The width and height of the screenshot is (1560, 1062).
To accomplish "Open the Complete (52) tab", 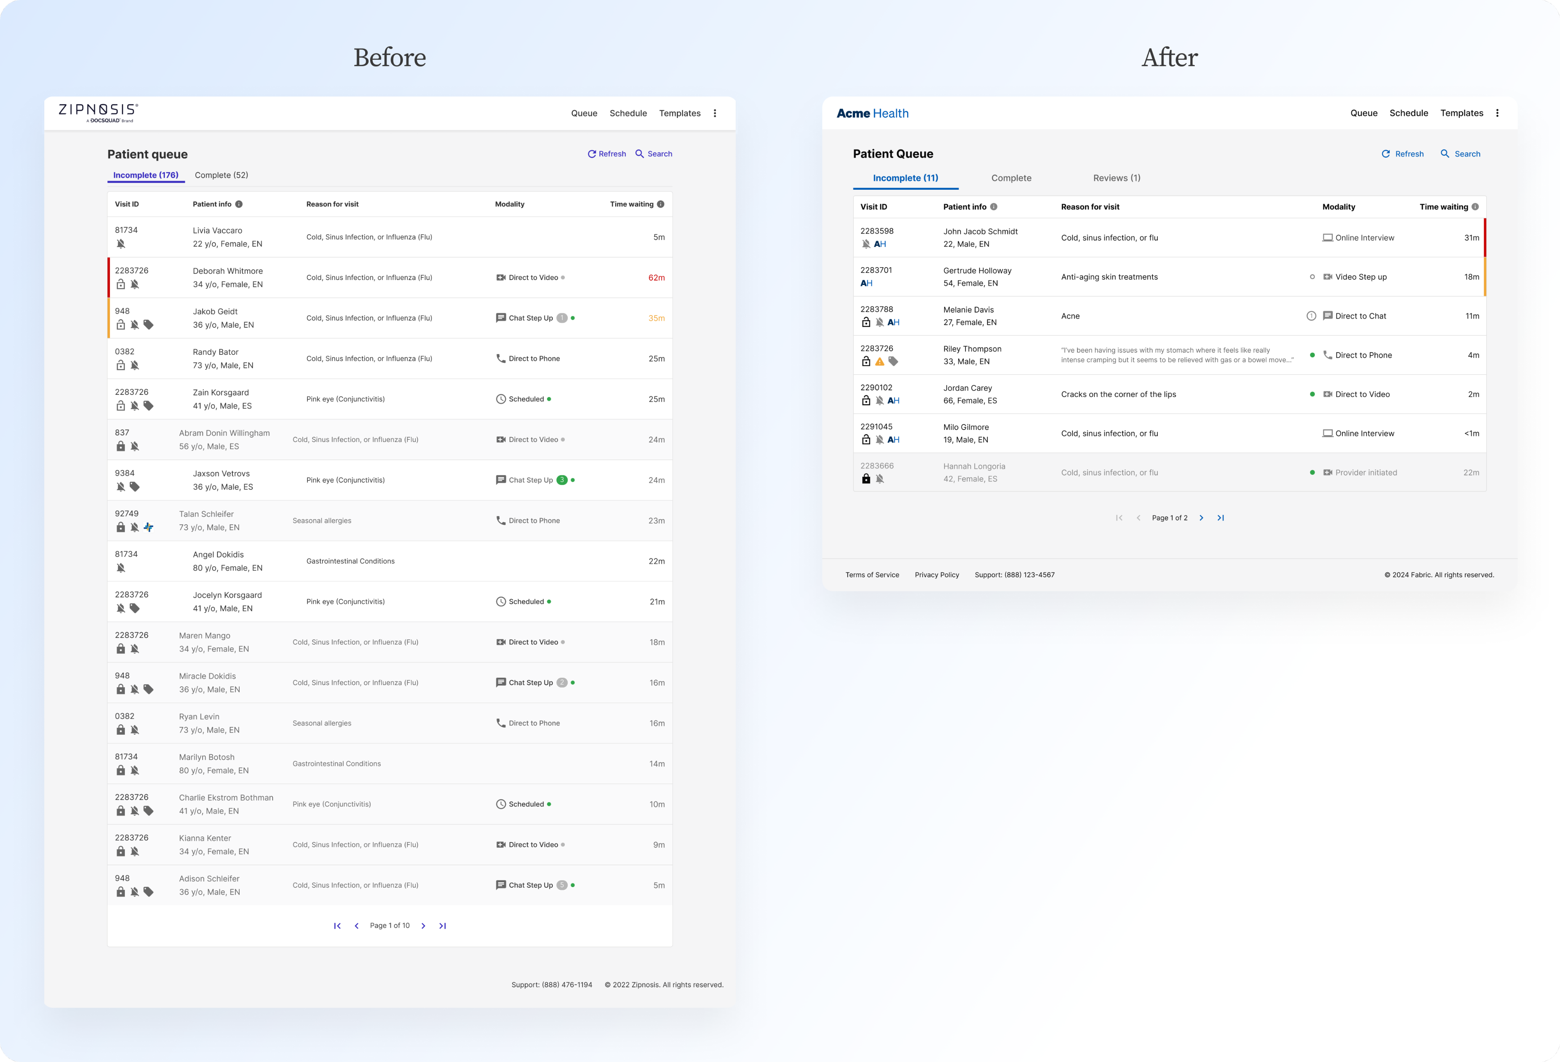I will click(x=222, y=175).
